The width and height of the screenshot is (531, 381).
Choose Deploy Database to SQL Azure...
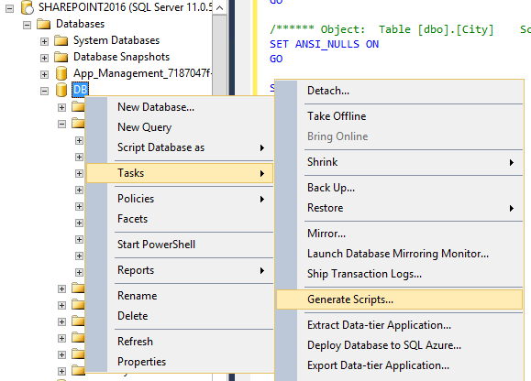400,345
